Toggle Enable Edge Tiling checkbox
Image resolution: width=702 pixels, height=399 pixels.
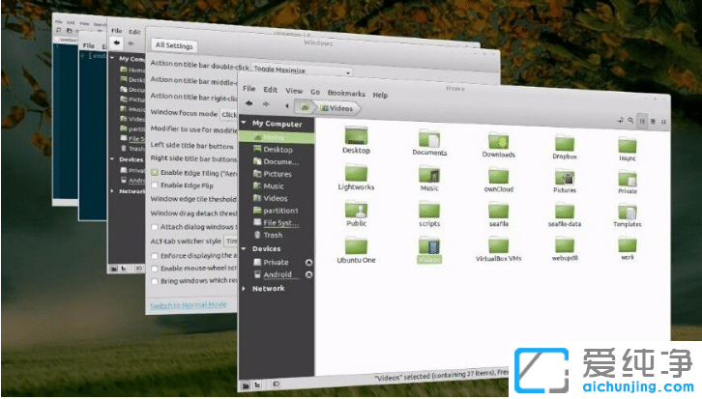click(154, 171)
